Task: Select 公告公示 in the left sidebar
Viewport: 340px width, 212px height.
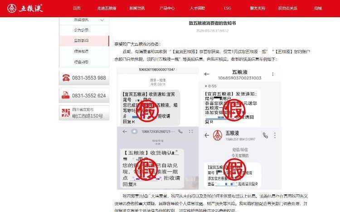Action: tap(82, 30)
